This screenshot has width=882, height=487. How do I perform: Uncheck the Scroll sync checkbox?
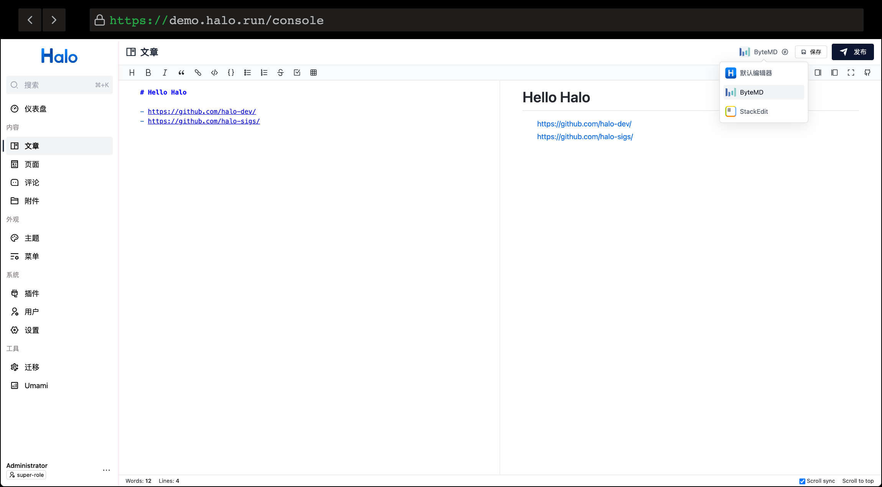(x=802, y=481)
